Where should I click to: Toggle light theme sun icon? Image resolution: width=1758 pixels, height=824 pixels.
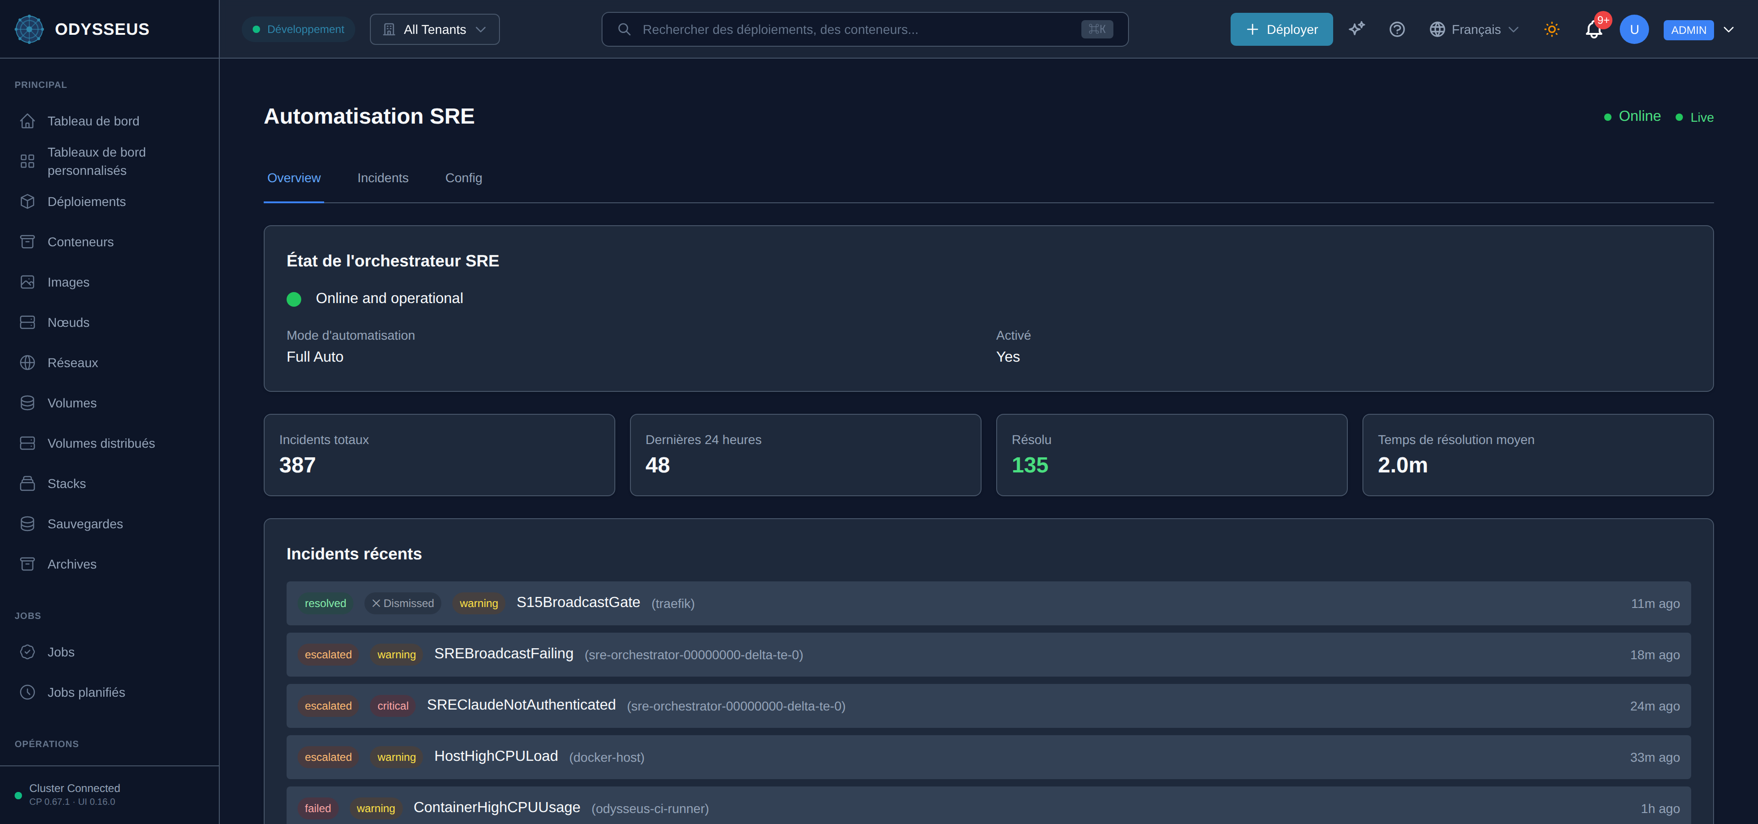click(x=1552, y=29)
